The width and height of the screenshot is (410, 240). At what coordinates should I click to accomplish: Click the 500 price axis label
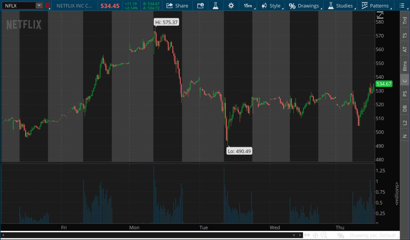[x=380, y=132]
